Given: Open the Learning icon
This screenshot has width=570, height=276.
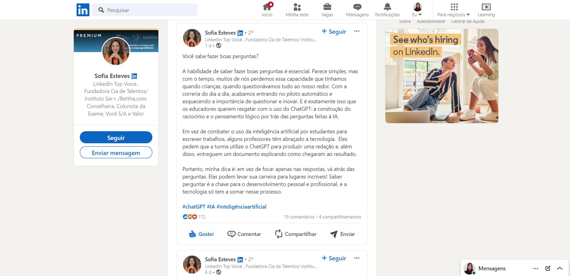Looking at the screenshot, I should click(486, 10).
